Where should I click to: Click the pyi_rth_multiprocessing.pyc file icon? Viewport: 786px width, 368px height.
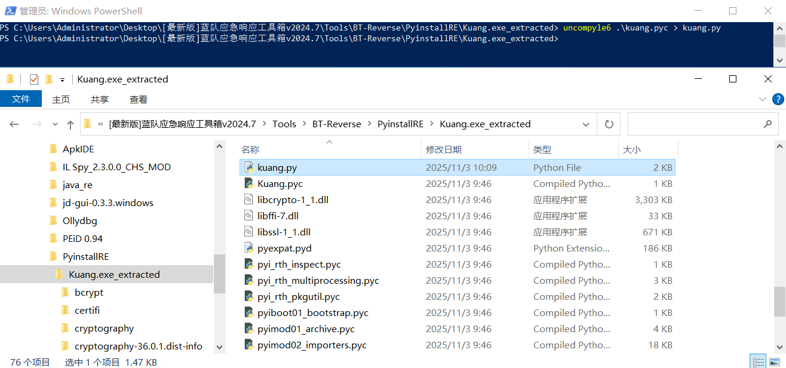pos(249,281)
